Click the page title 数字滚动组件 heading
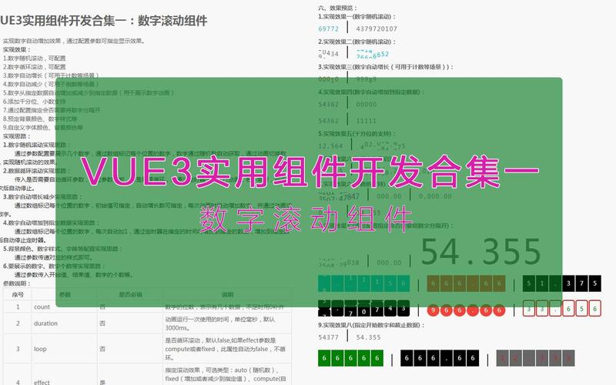This screenshot has width=616, height=385. coord(103,21)
